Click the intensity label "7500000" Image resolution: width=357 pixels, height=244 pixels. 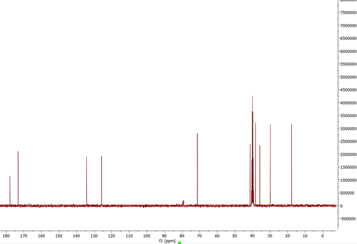(x=348, y=13)
